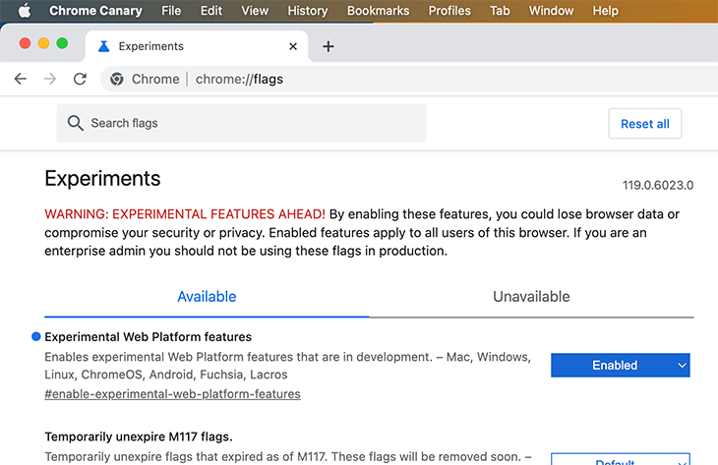Click the Chrome site info icon

tap(116, 79)
